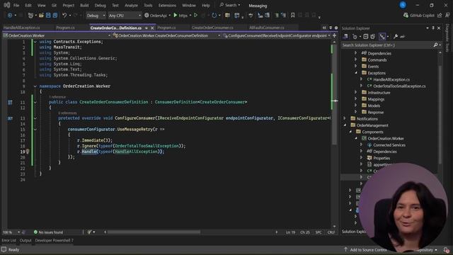Toggle auto-hide pin on Solution Explorer
453x255 pixels.
433,28
